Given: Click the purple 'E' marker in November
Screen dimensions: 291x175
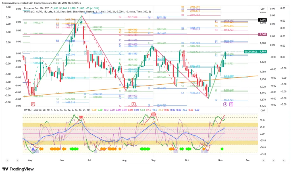Looking at the screenshot, I should pyautogui.click(x=231, y=105).
